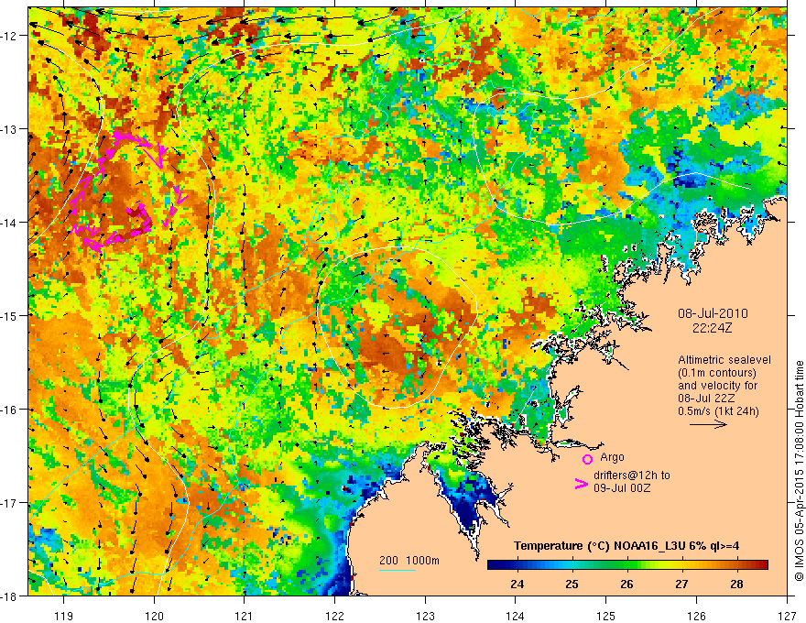Click the temperature color bar scale
The height and width of the screenshot is (623, 806).
point(627,564)
